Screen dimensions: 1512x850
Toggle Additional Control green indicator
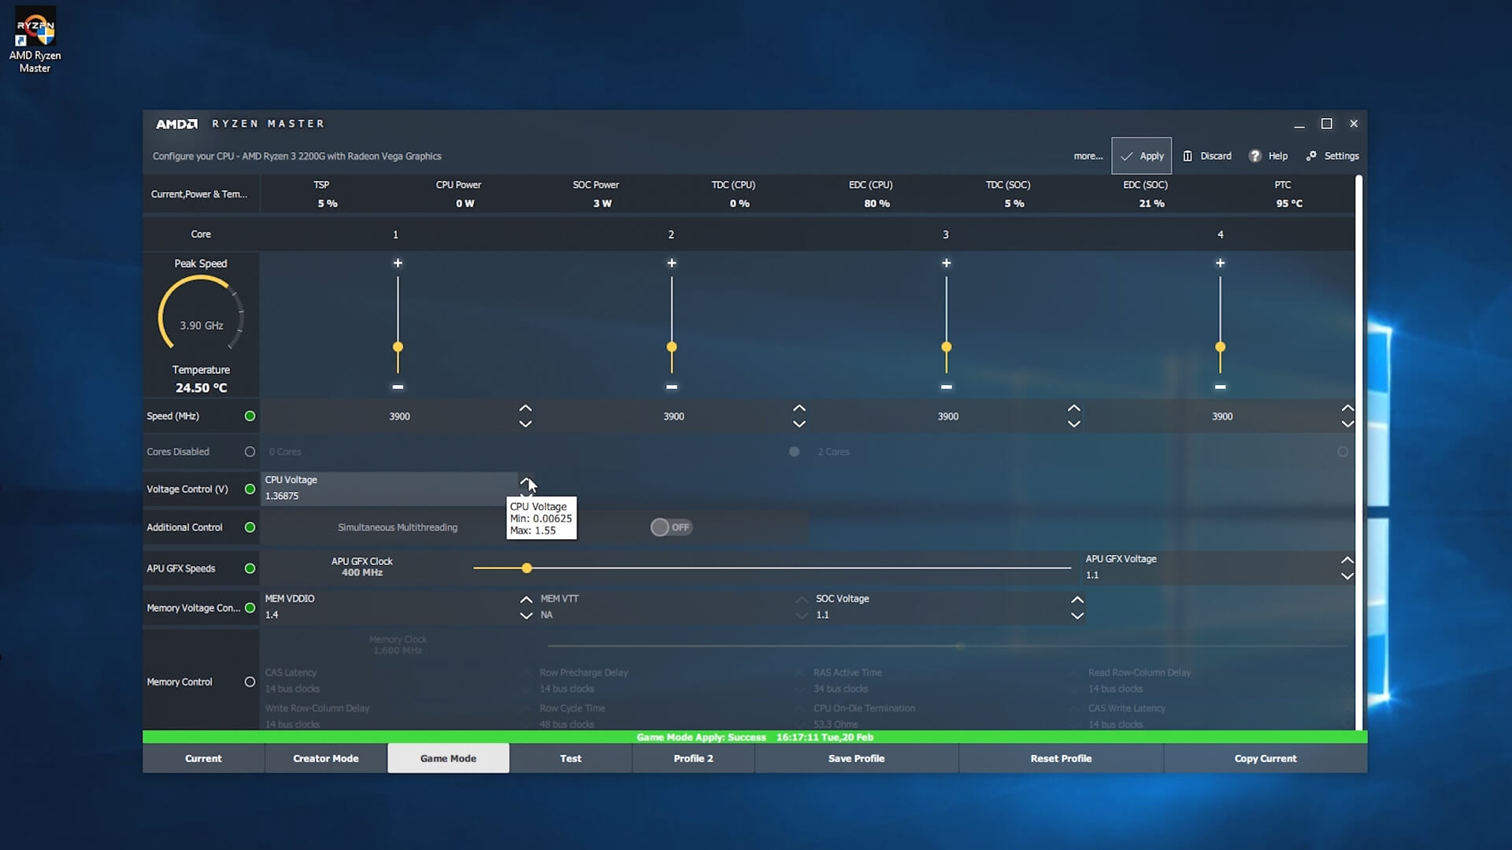[250, 527]
